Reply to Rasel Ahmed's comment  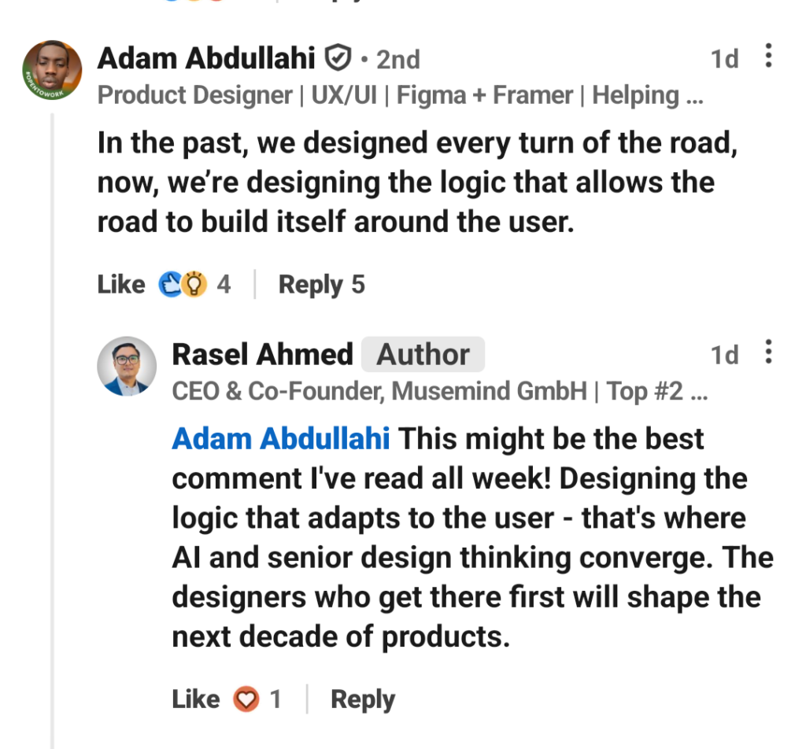click(363, 699)
